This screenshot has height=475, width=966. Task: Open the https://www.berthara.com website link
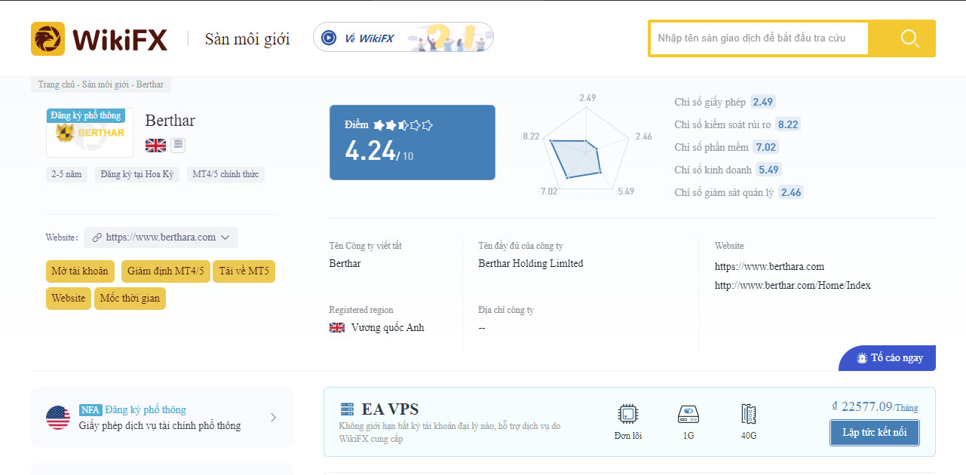(769, 267)
